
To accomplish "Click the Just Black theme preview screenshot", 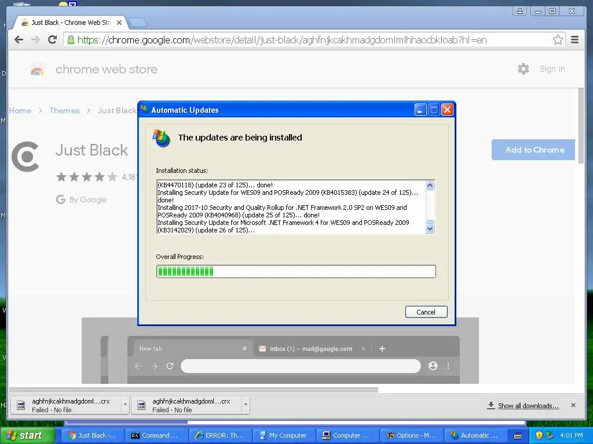I will (x=280, y=351).
